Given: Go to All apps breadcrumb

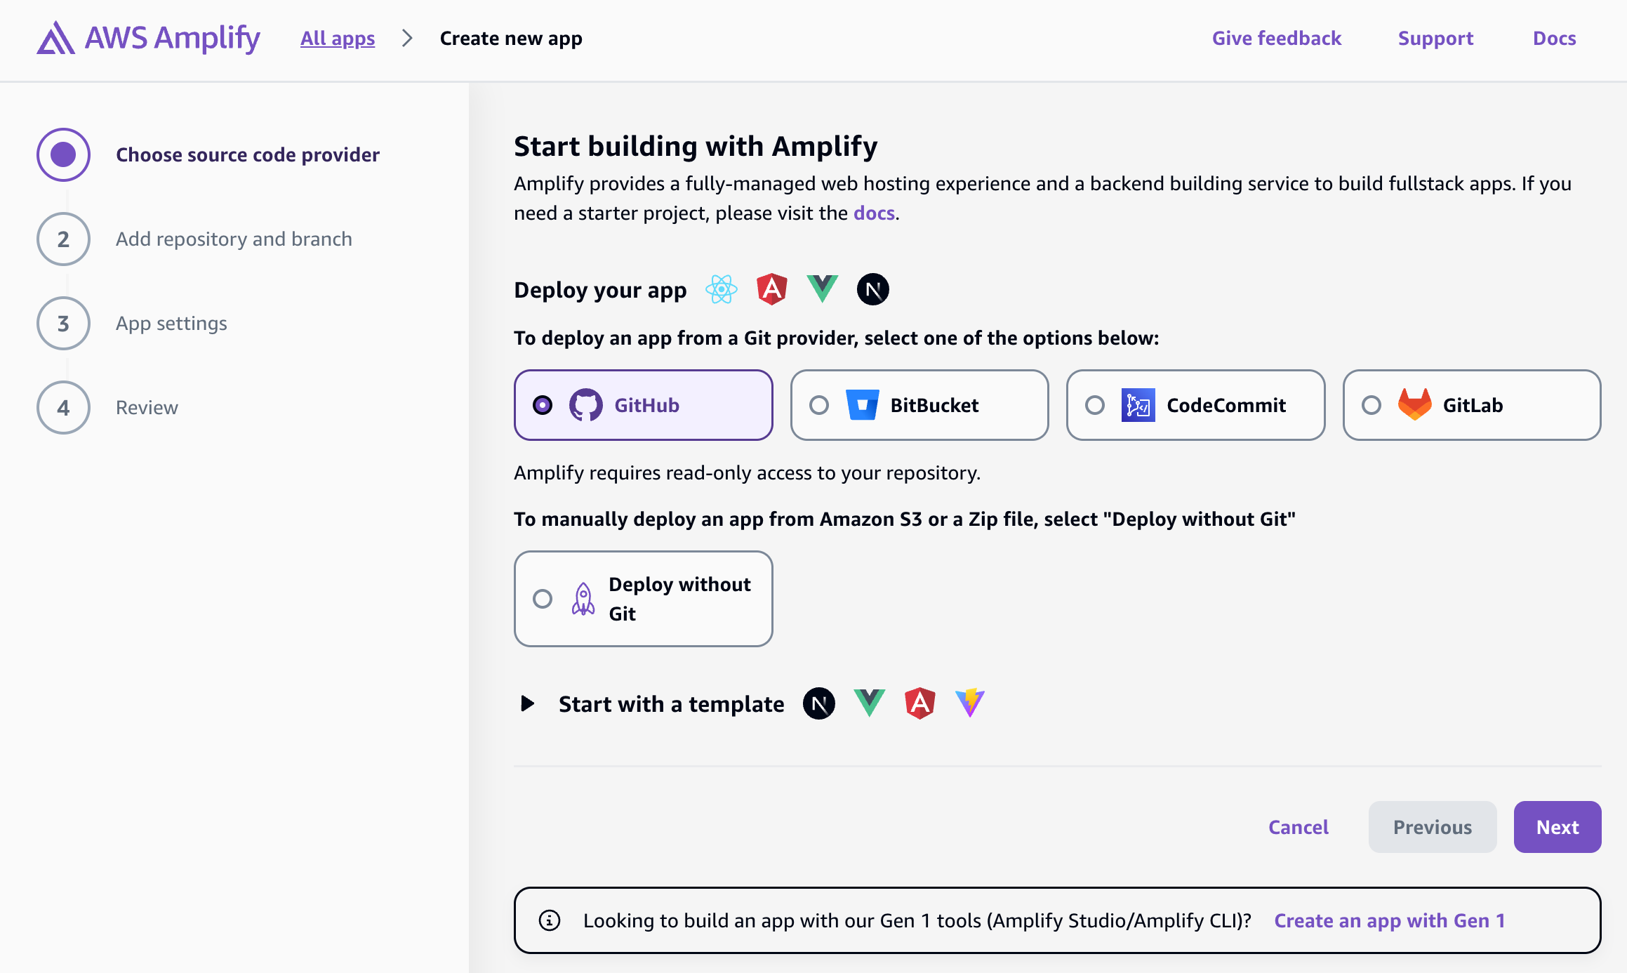Looking at the screenshot, I should (338, 39).
